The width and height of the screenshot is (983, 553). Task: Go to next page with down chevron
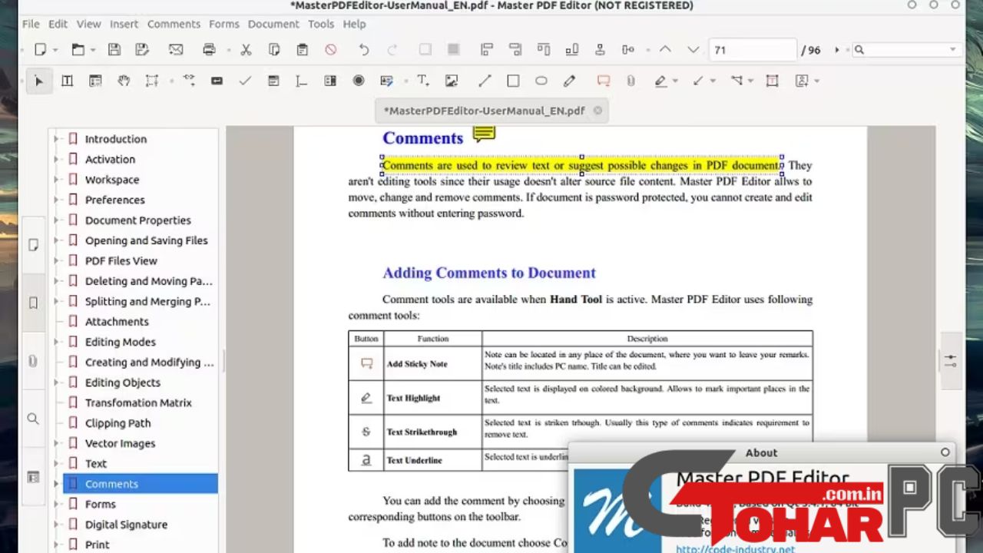pyautogui.click(x=693, y=50)
